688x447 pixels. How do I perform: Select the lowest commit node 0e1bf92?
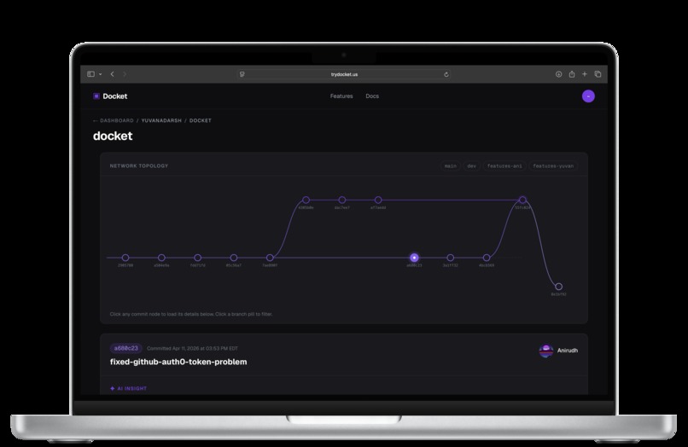point(558,287)
